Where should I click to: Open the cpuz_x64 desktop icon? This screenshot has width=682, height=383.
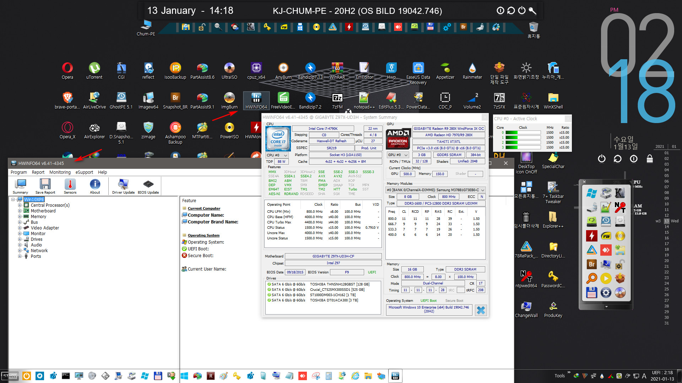256,71
